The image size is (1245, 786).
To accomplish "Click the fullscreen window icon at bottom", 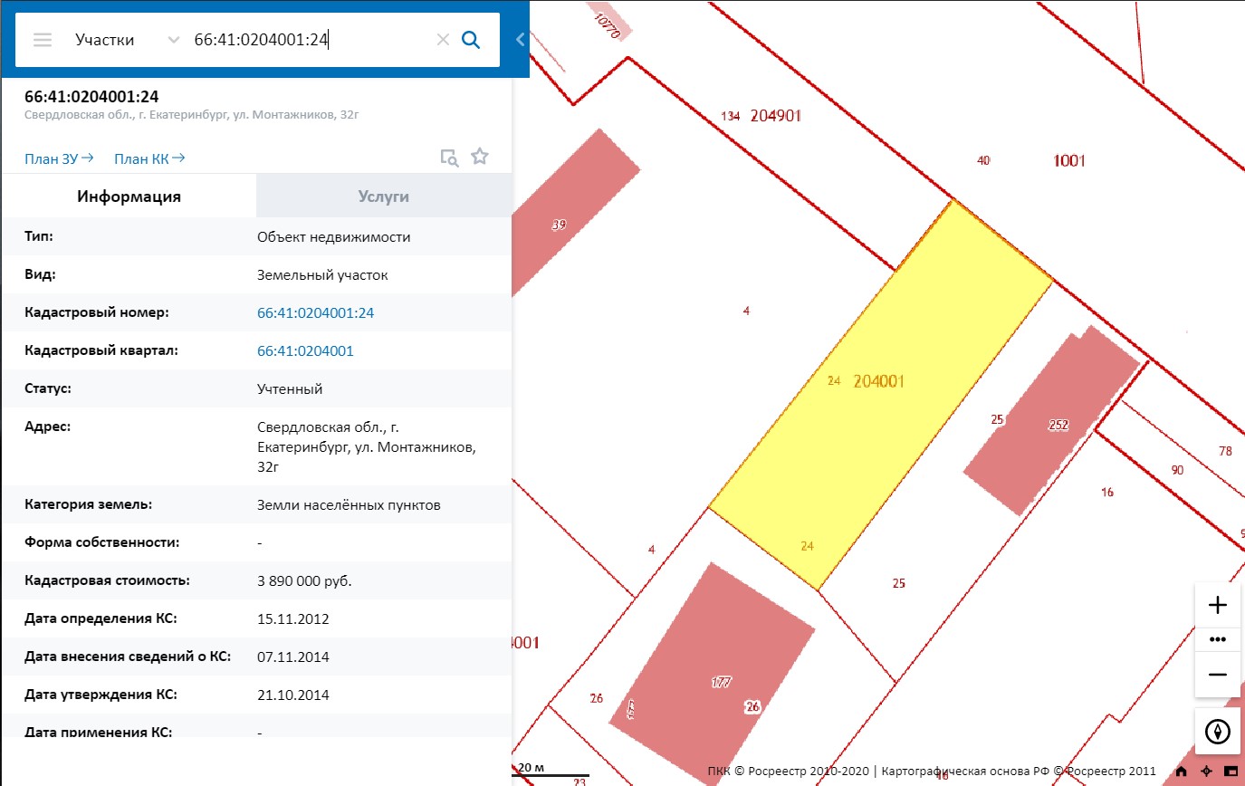I will click(x=1229, y=772).
